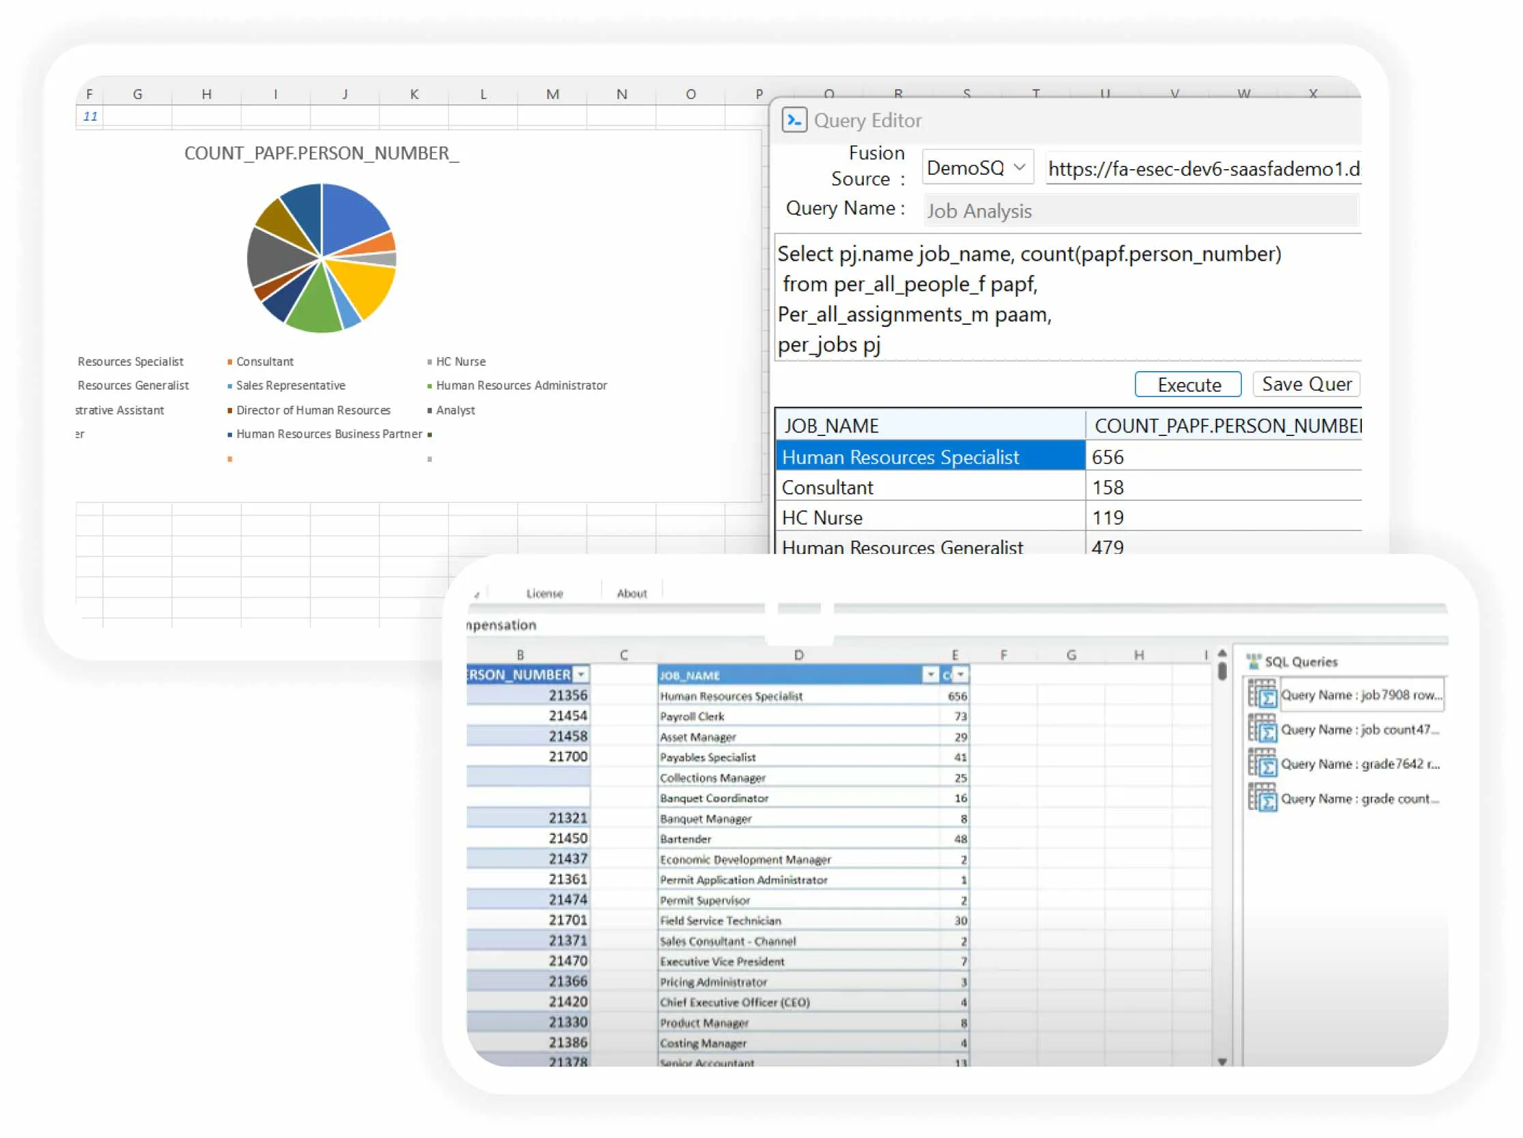Click the Query Editor terminal icon

pos(794,121)
